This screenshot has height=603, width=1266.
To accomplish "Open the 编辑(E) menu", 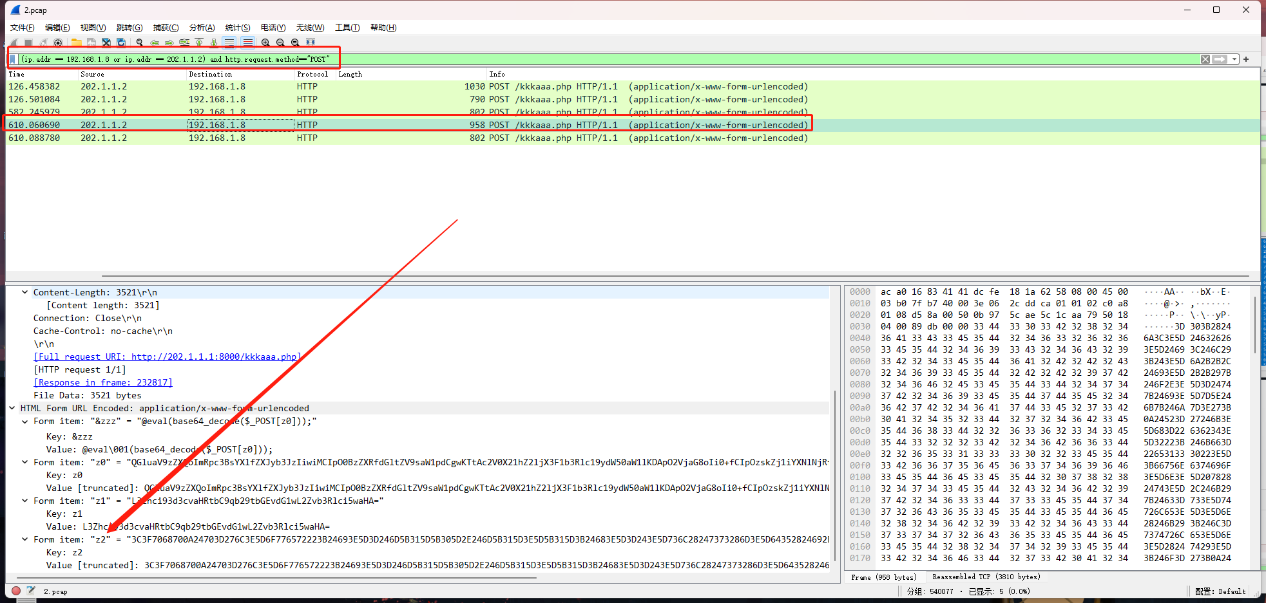I will tap(57, 27).
